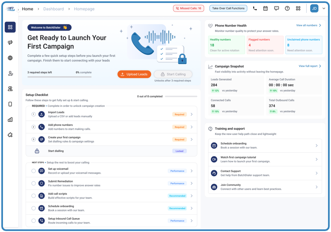This screenshot has width=331, height=232.
Task: Open the View full report link
Action: point(310,66)
